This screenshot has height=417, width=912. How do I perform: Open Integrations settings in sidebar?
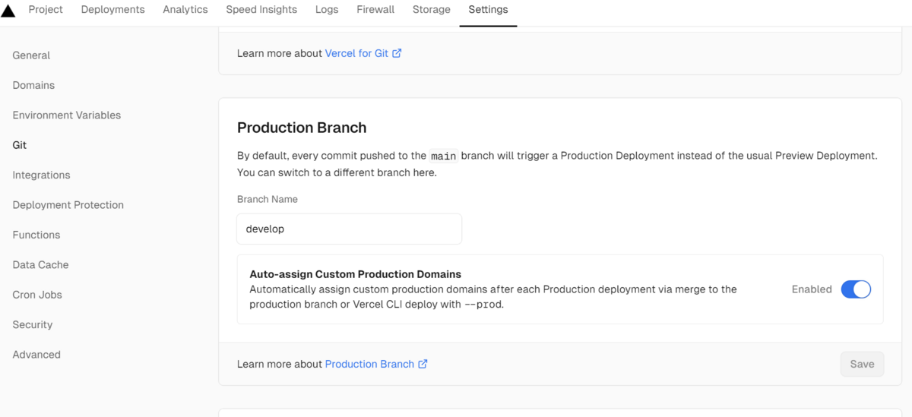pos(41,175)
